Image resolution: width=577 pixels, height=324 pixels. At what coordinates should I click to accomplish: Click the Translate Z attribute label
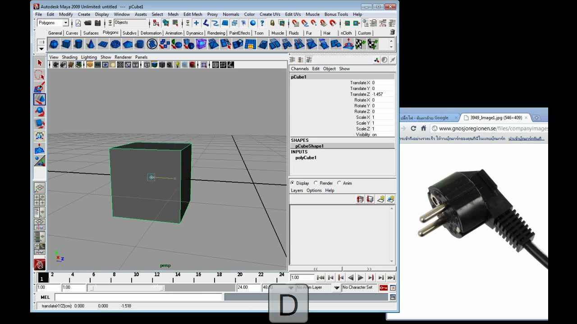(360, 94)
